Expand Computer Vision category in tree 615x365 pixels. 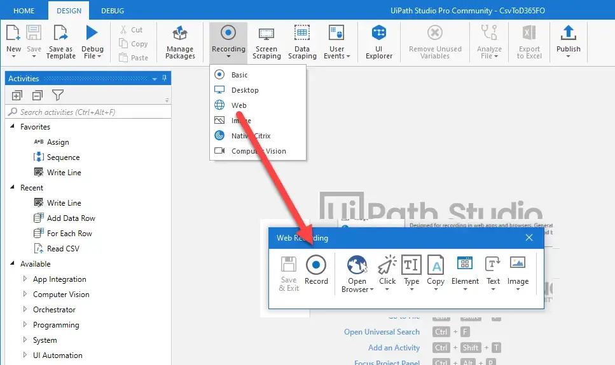click(x=25, y=294)
